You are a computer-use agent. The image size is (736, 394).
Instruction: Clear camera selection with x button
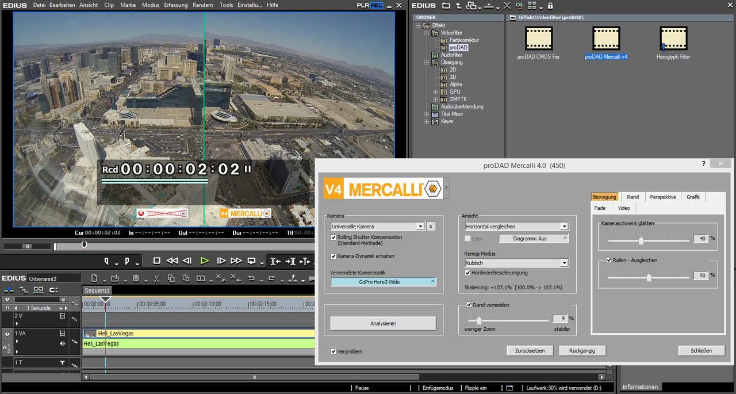[x=431, y=227]
